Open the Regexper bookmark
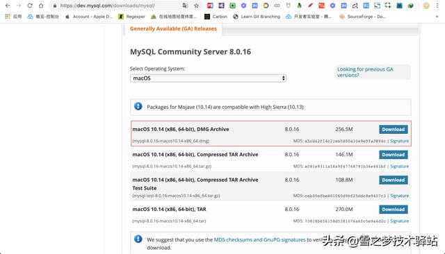Image resolution: width=445 pixels, height=254 pixels. pyautogui.click(x=131, y=17)
